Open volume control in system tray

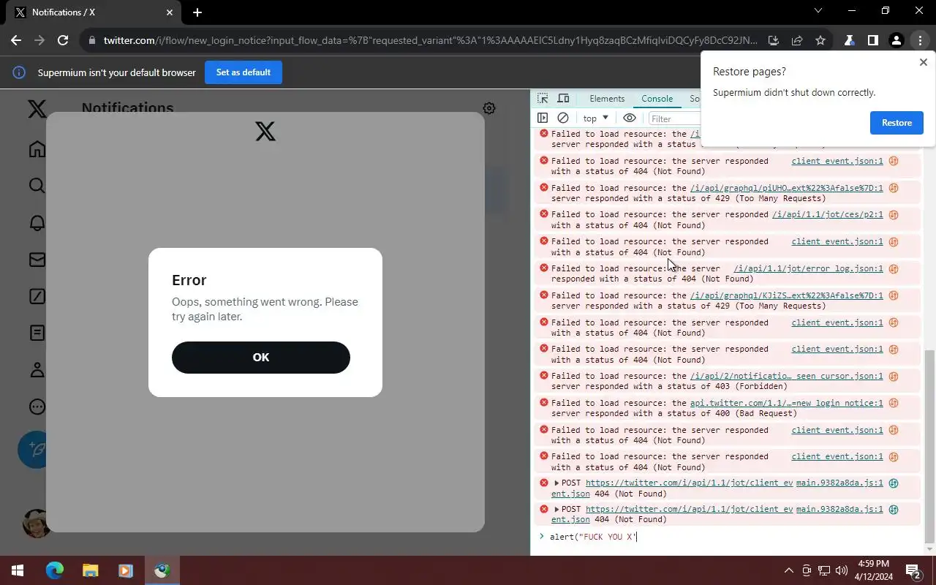coord(842,570)
